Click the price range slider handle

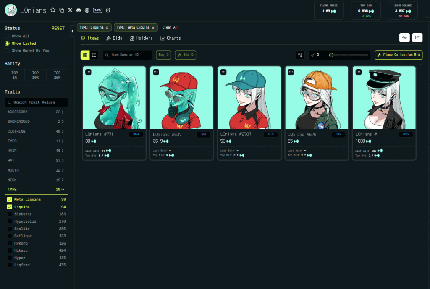click(331, 55)
